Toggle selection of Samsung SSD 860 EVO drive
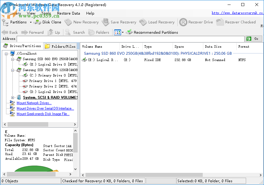Viewport: 264px width, 185px height. (19, 59)
